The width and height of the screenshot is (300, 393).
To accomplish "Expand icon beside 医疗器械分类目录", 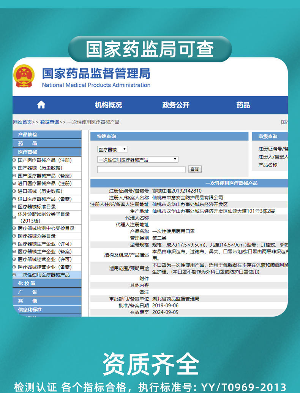I will [14, 236].
